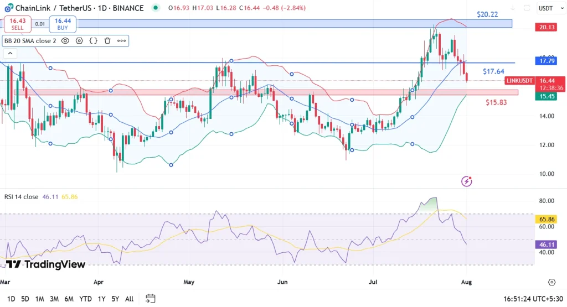The image size is (567, 307).
Task: Collapse the indicator legend with chevron
Action: click(x=9, y=54)
